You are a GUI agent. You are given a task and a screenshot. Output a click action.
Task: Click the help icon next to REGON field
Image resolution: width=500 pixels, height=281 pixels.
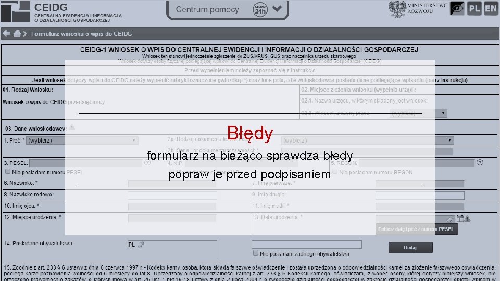click(480, 162)
